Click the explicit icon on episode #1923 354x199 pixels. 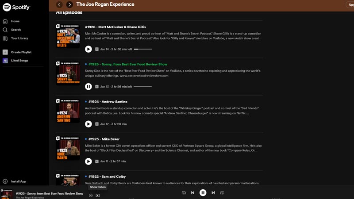[x=97, y=161]
